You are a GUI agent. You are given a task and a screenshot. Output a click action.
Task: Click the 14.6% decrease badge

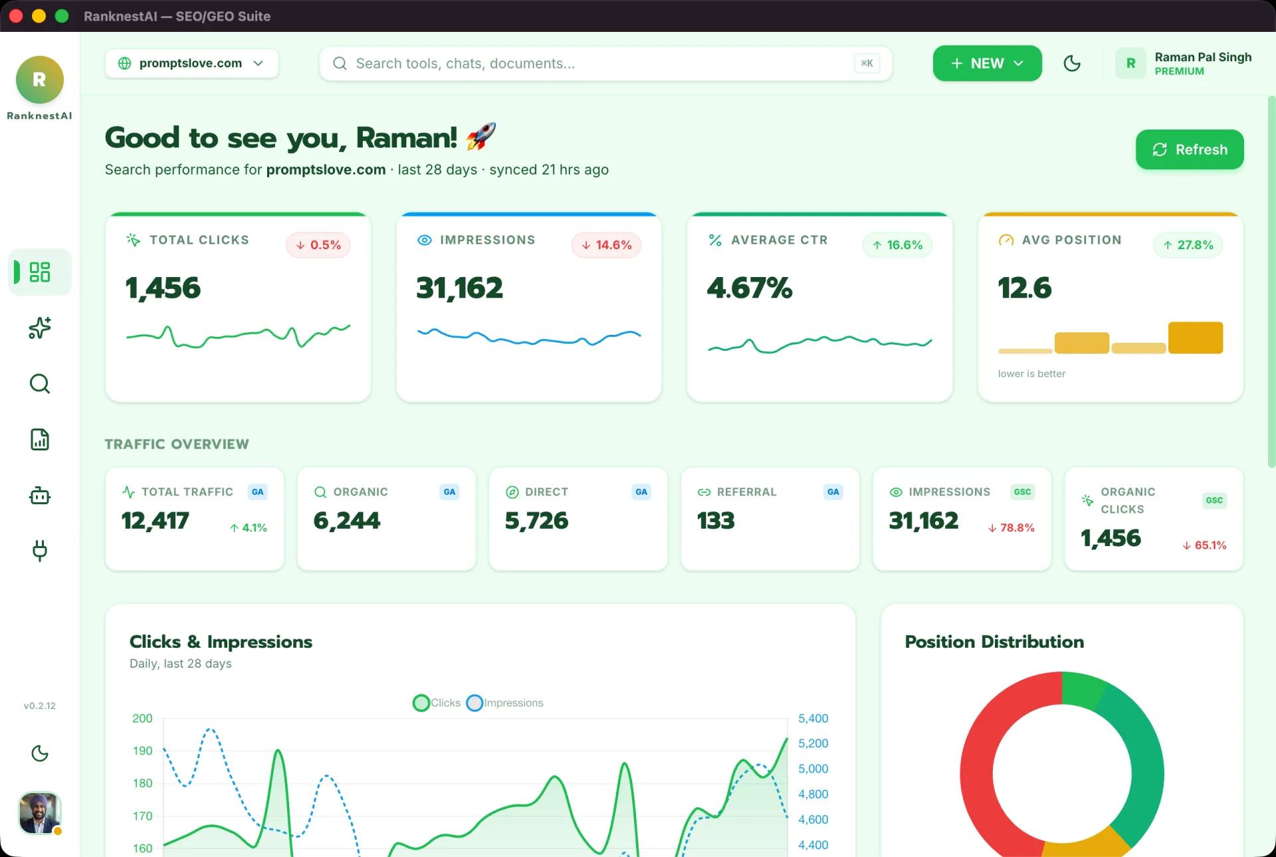point(606,244)
